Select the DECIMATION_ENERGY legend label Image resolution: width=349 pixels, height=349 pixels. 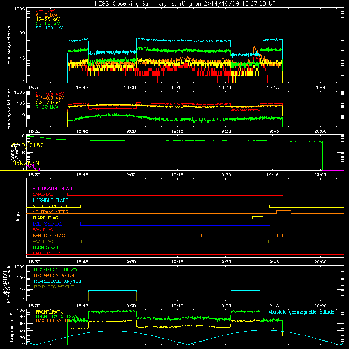[56, 270]
